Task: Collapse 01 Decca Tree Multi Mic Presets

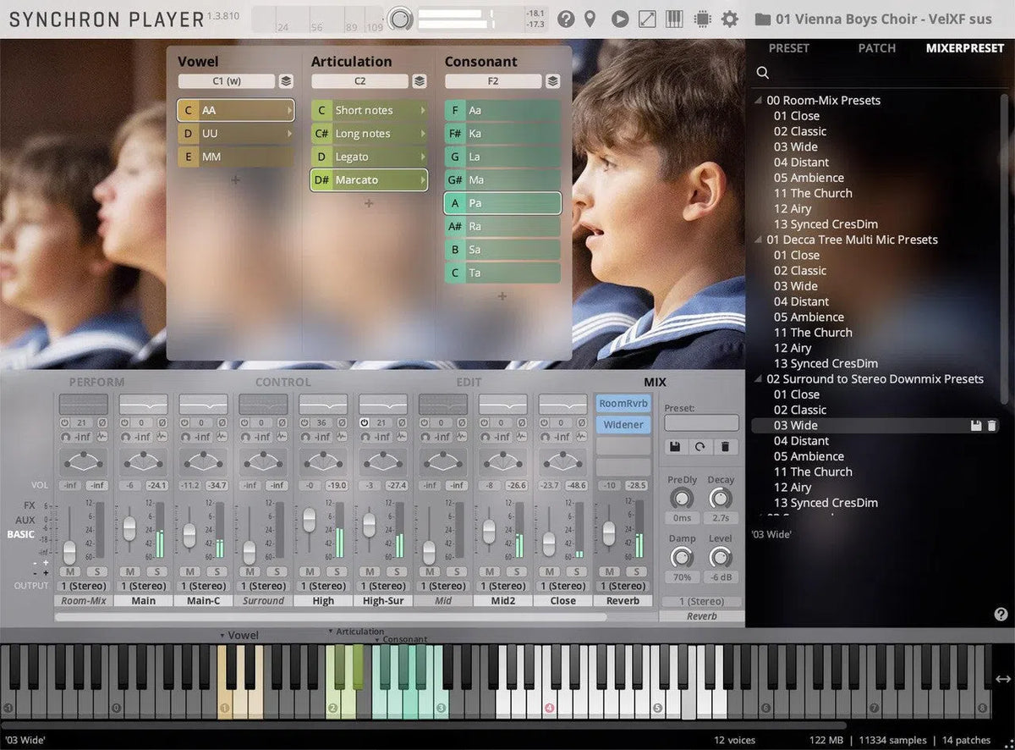Action: (x=759, y=240)
